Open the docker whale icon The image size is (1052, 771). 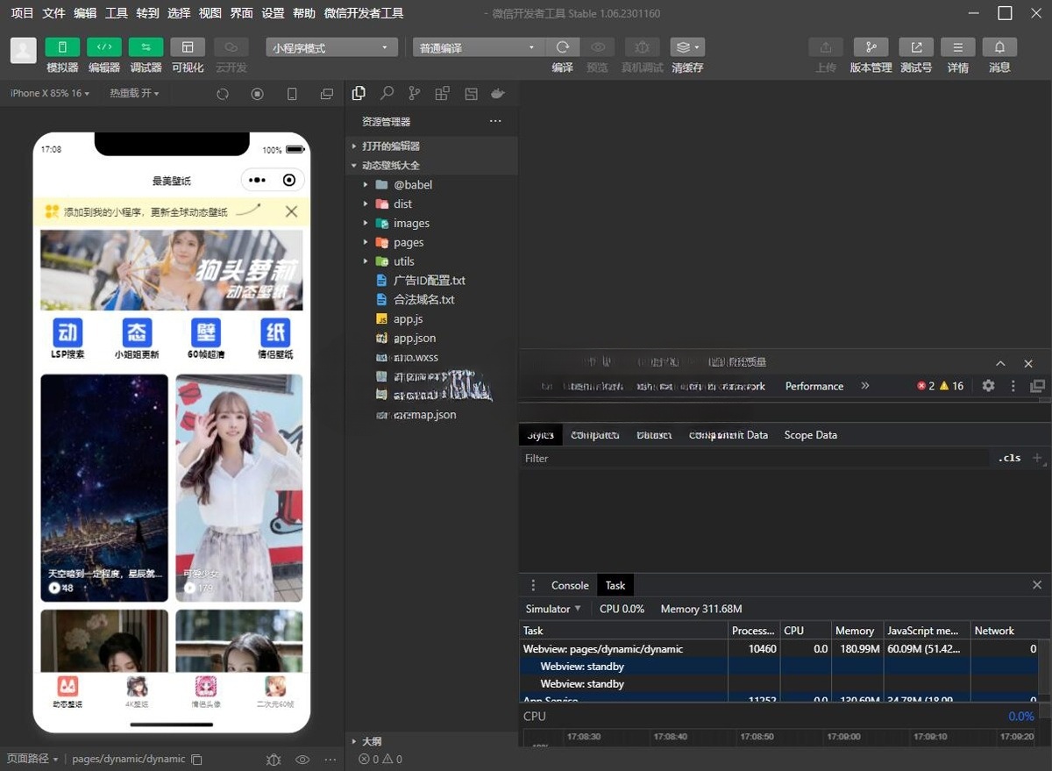[x=498, y=93]
